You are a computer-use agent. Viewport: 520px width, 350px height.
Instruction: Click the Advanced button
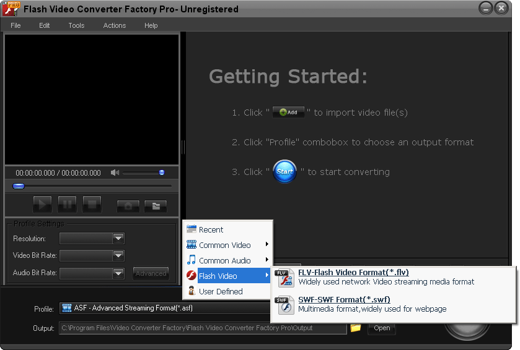(151, 273)
